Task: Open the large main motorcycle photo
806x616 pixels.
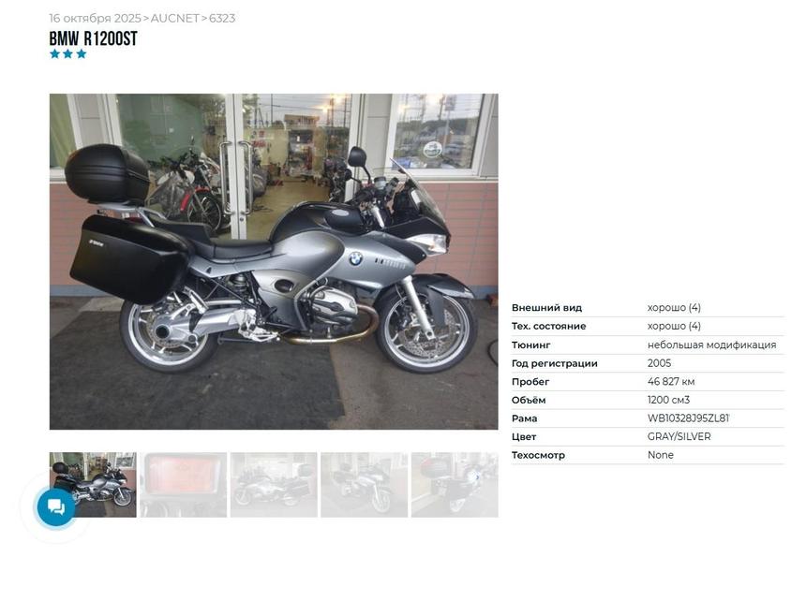Action: point(274,261)
